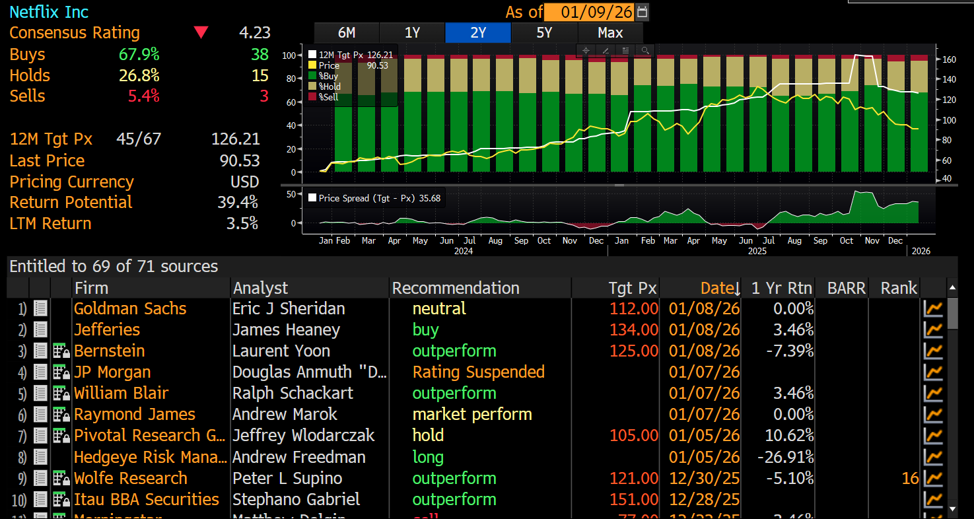Click the chart zoom magnifier icon
This screenshot has width=974, height=519.
tap(644, 51)
